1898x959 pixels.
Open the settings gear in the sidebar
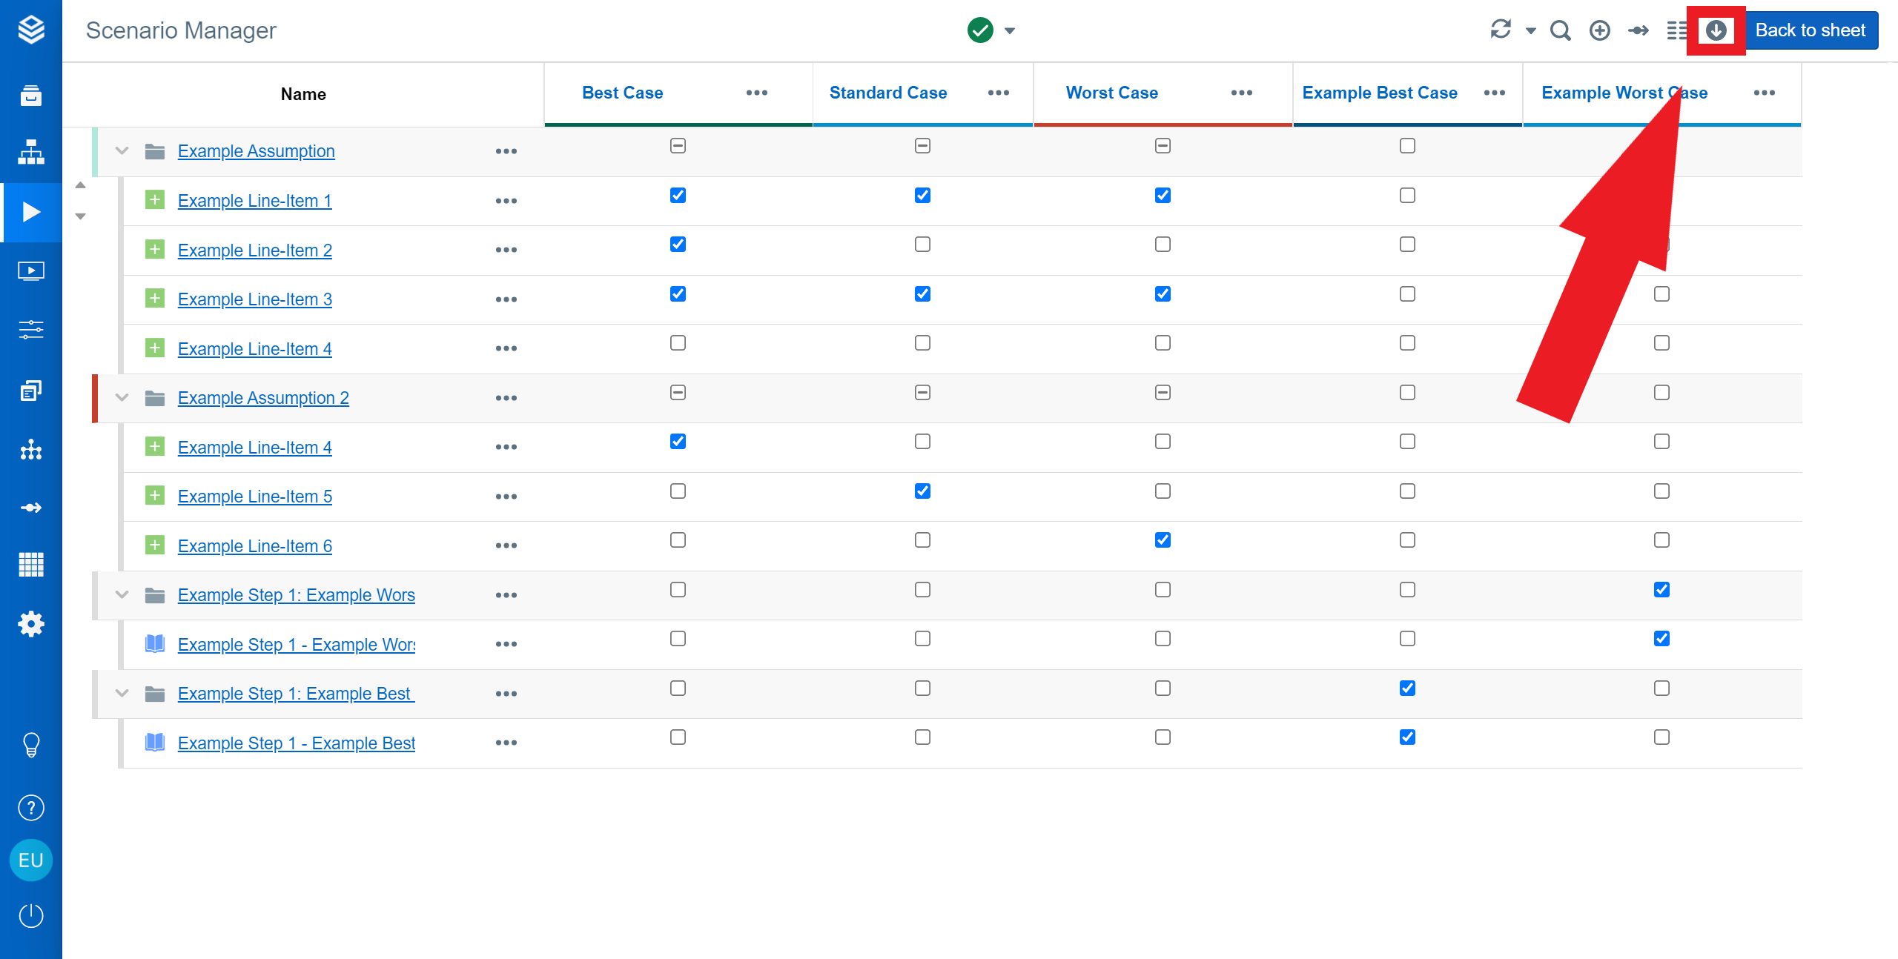tap(30, 623)
